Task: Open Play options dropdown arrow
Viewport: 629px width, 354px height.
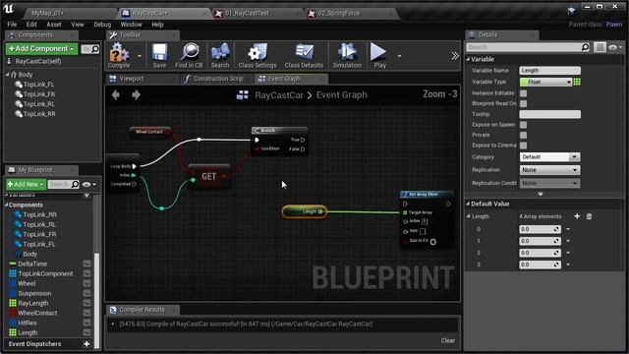Action: [399, 56]
